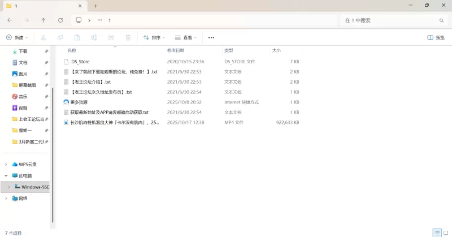452x237 pixels.
Task: Click the Delete trash icon in toolbar
Action: click(x=128, y=37)
